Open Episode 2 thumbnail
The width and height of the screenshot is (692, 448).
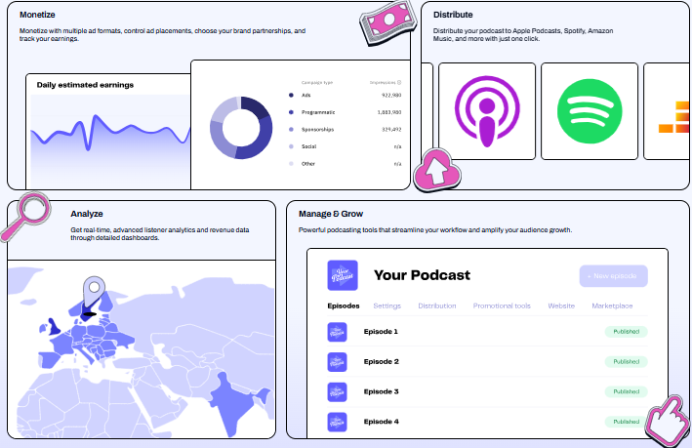coord(337,362)
